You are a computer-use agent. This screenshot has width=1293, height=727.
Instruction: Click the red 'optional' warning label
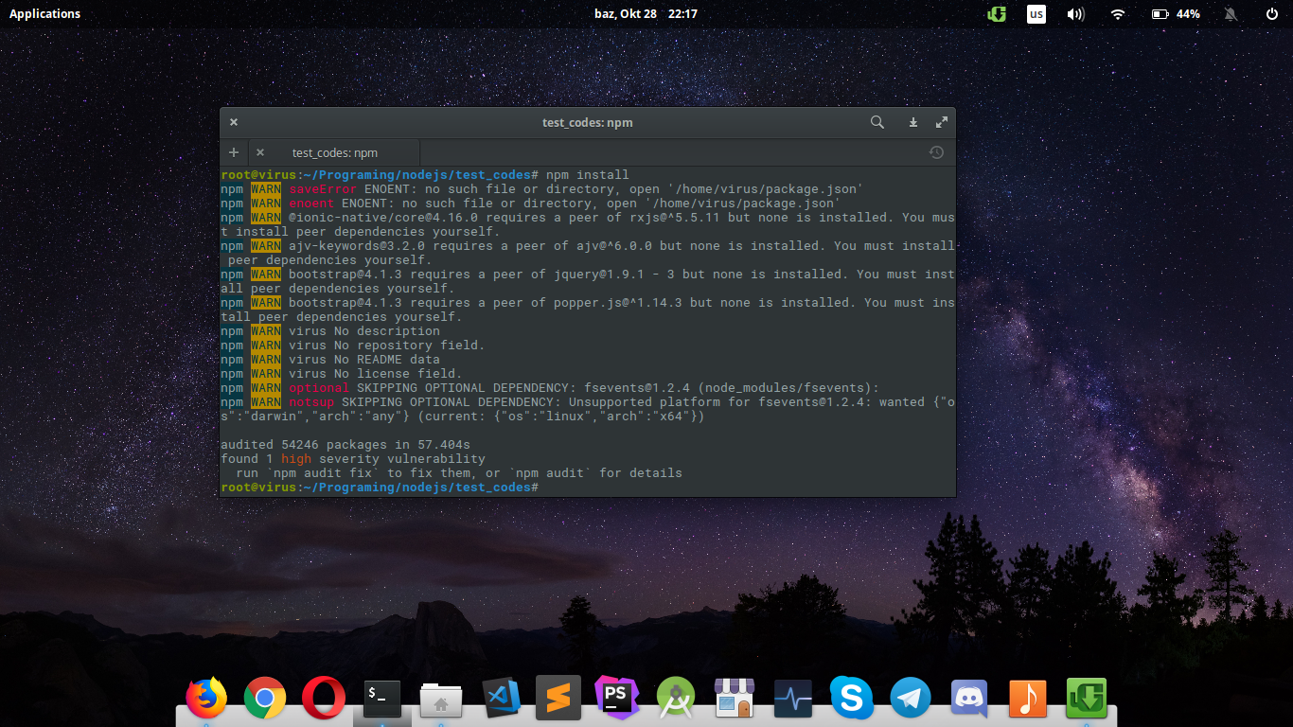point(319,388)
